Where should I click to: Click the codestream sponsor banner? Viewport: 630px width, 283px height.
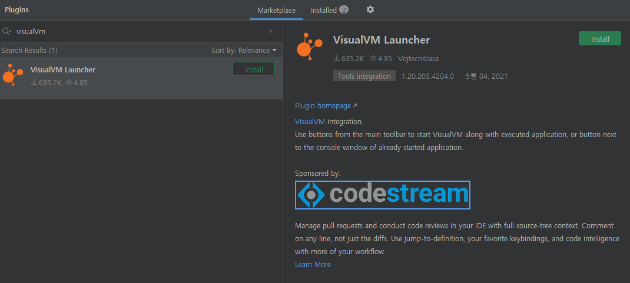(383, 195)
